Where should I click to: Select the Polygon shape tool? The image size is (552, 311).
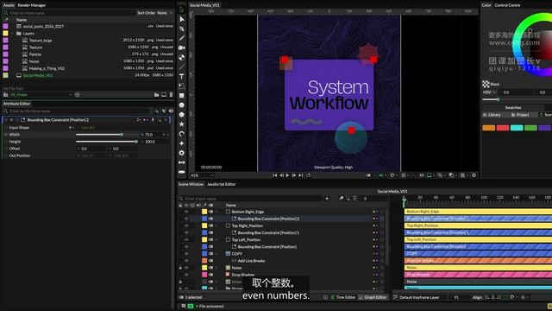tap(182, 115)
